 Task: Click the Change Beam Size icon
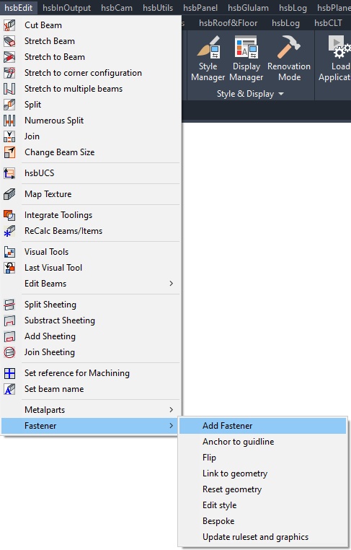click(9, 152)
